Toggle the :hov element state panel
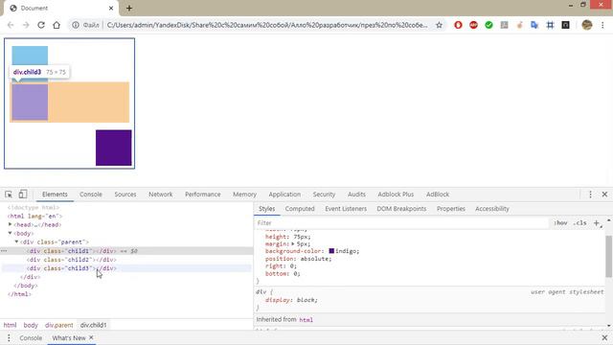The height and width of the screenshot is (345, 613). pyautogui.click(x=560, y=223)
